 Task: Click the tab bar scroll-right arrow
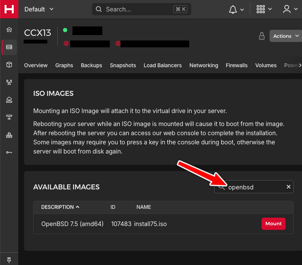pos(300,65)
